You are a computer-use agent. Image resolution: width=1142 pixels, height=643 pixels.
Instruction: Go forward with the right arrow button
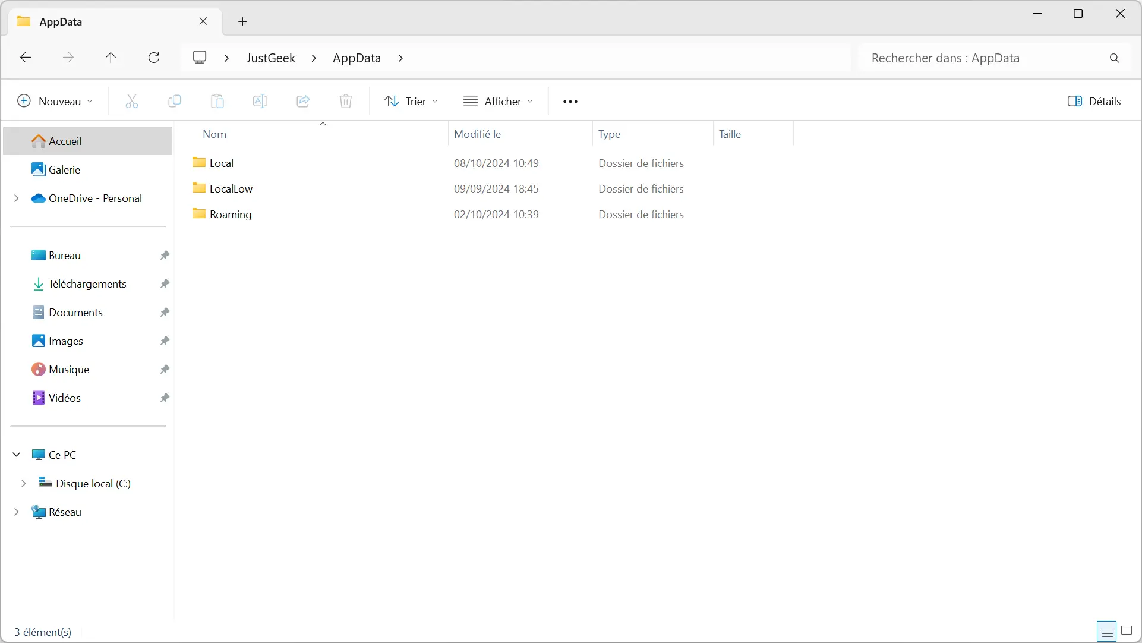pos(68,58)
